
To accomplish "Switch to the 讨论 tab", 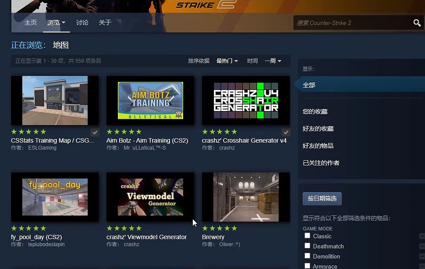I will [82, 22].
